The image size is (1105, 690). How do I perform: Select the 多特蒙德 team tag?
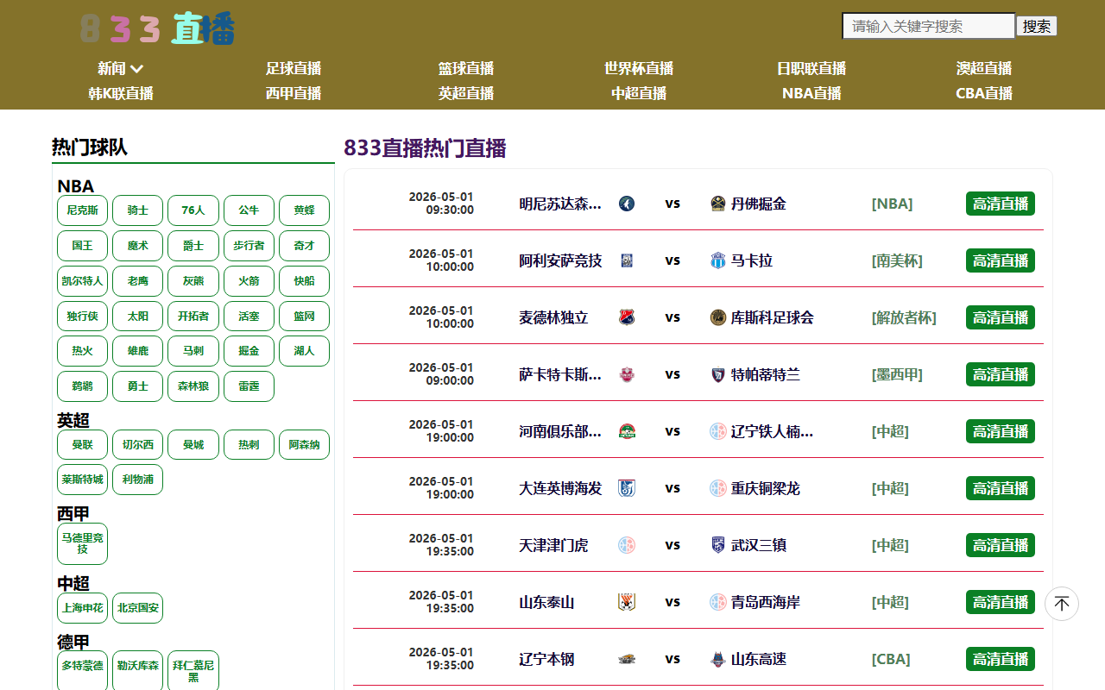[x=82, y=670]
